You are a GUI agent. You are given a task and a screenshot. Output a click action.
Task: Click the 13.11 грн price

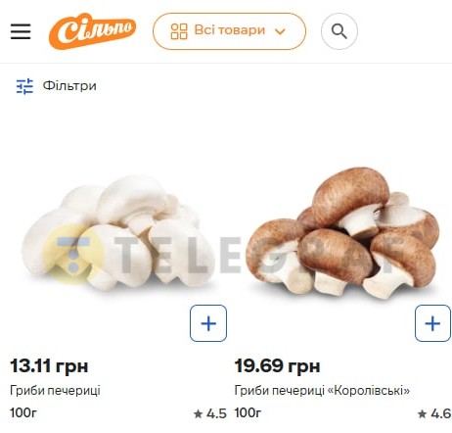coord(49,366)
